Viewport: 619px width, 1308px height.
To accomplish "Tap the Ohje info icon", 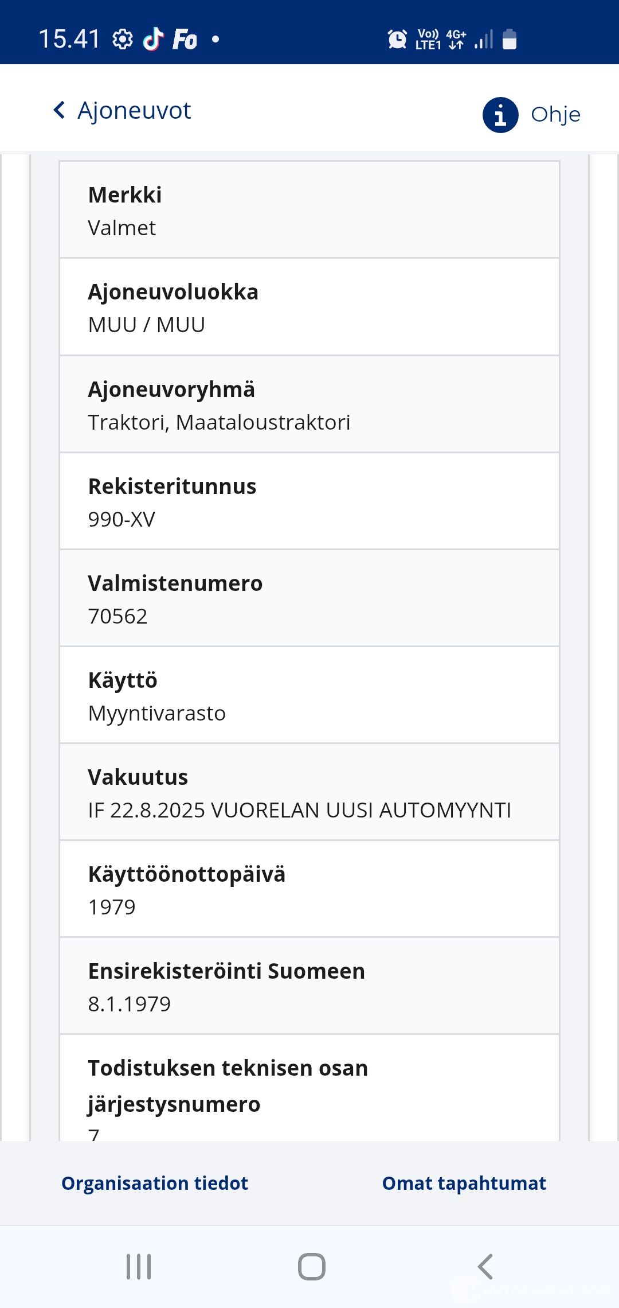I will coord(500,115).
